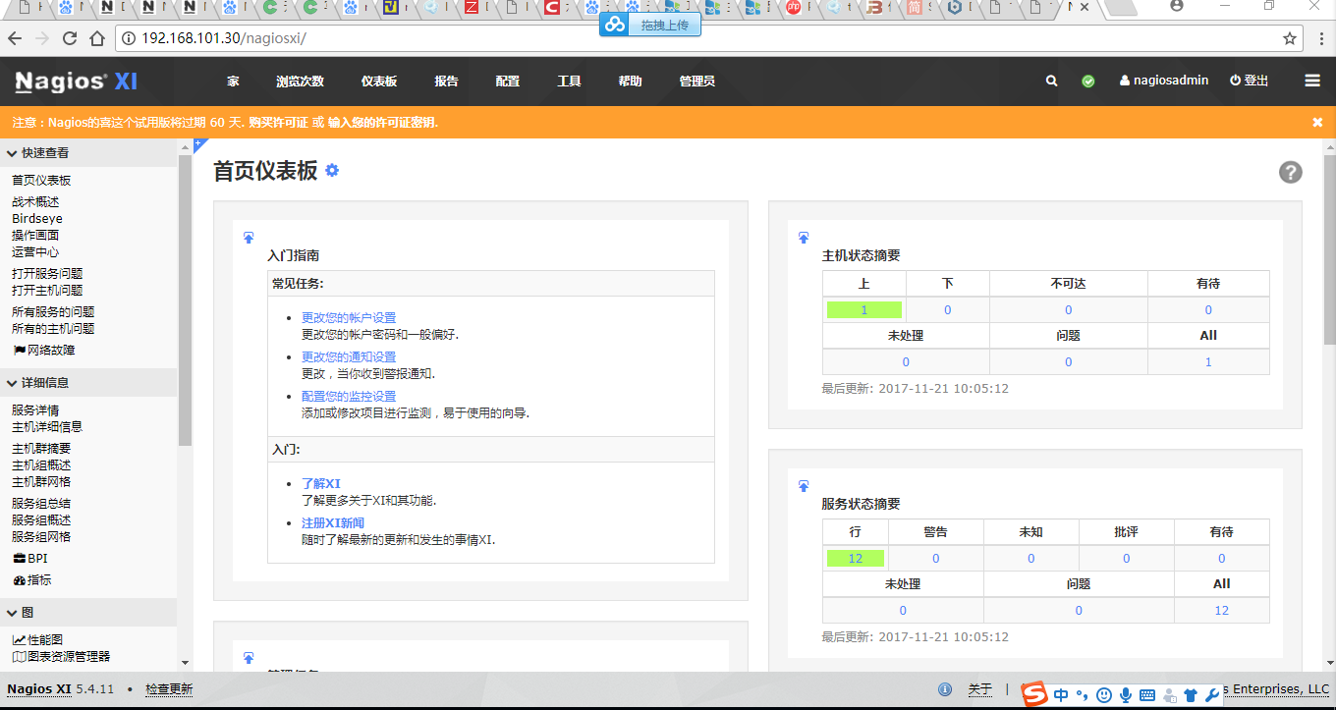
Task: Open the 家 menu
Action: 233,82
